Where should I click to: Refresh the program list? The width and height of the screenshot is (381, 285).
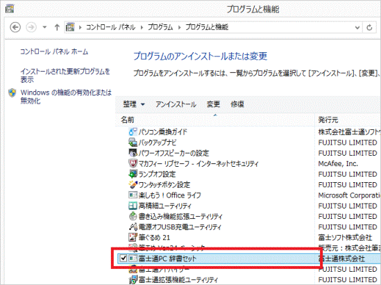click(370, 28)
